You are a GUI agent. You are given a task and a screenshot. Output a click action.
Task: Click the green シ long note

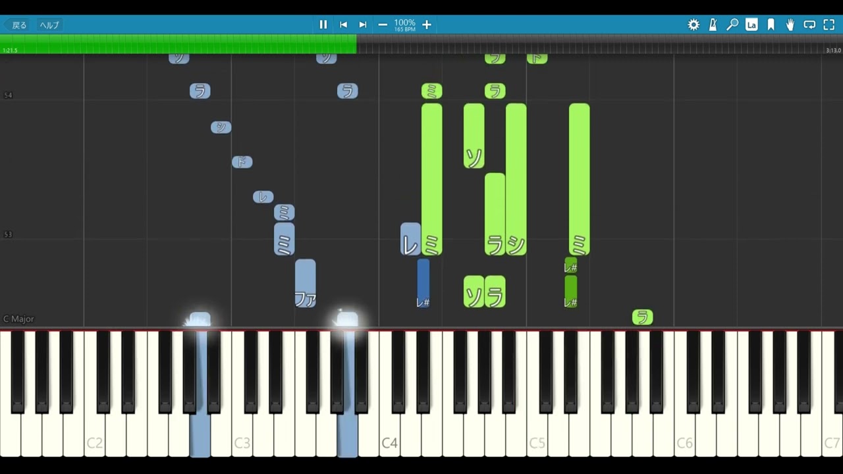pos(516,179)
